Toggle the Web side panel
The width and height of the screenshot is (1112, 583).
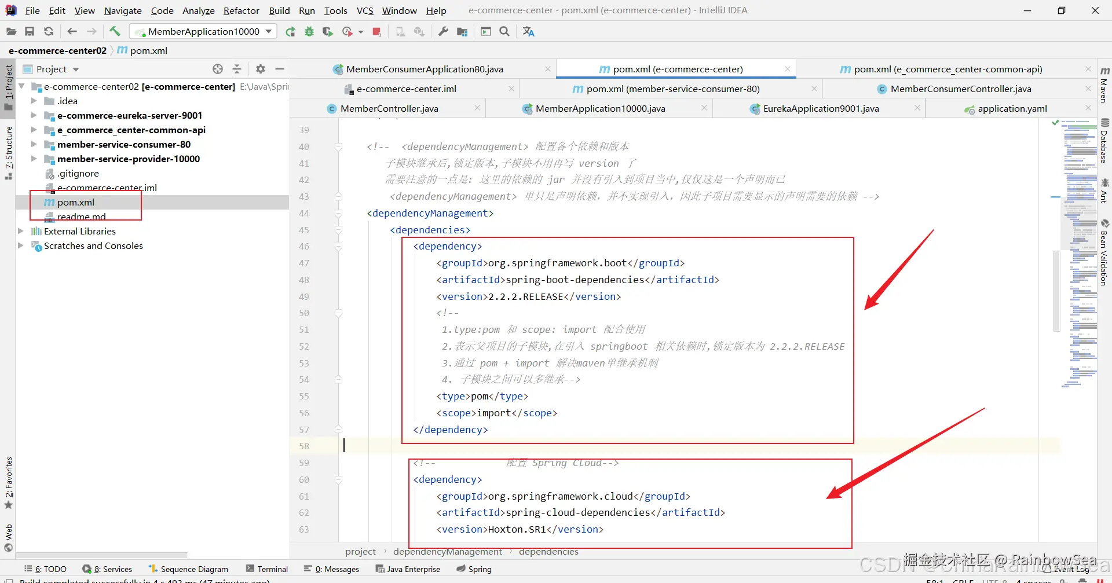click(9, 538)
